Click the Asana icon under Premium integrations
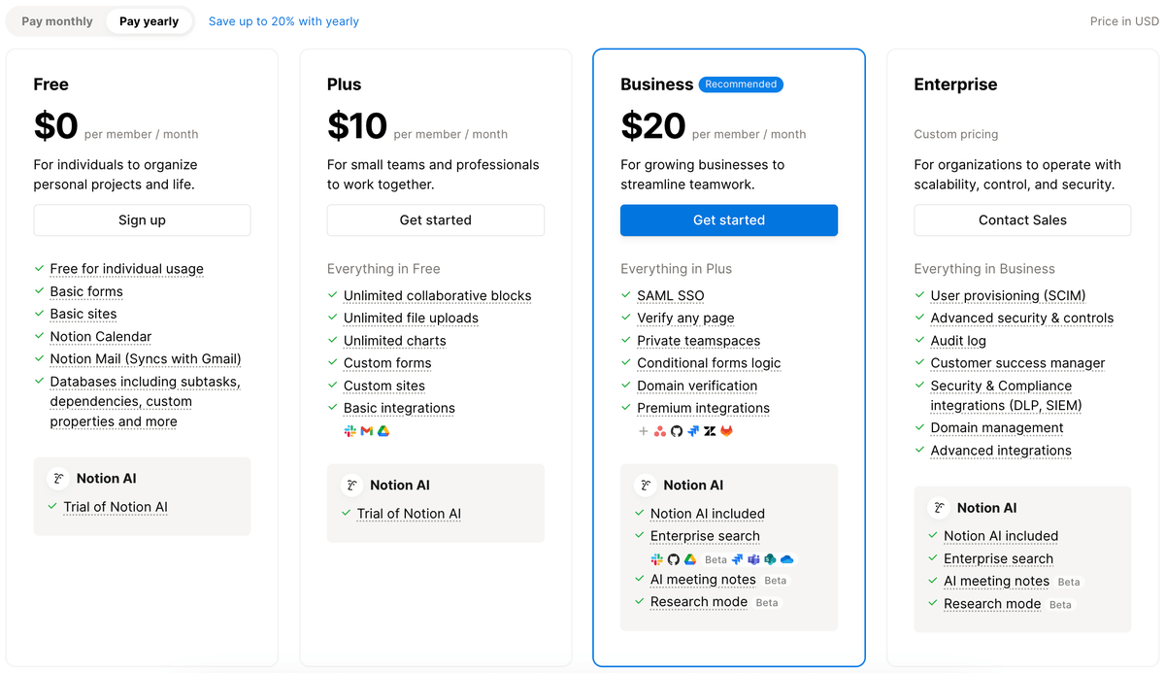Image resolution: width=1165 pixels, height=673 pixels. click(x=660, y=431)
